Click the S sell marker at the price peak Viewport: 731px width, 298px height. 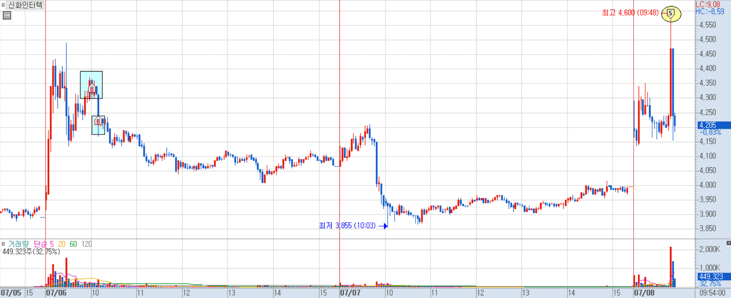(x=671, y=14)
